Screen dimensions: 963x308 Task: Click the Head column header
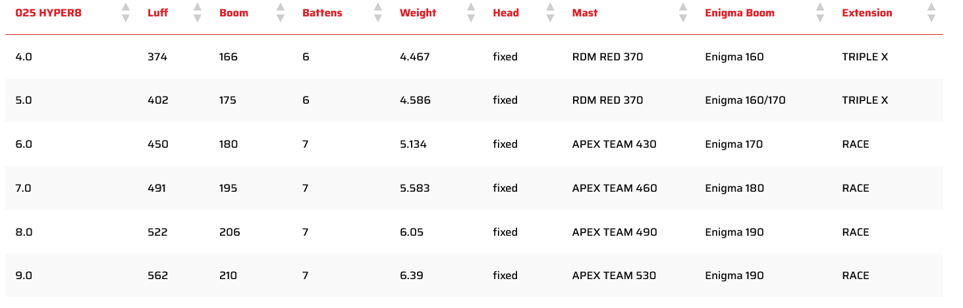[505, 13]
